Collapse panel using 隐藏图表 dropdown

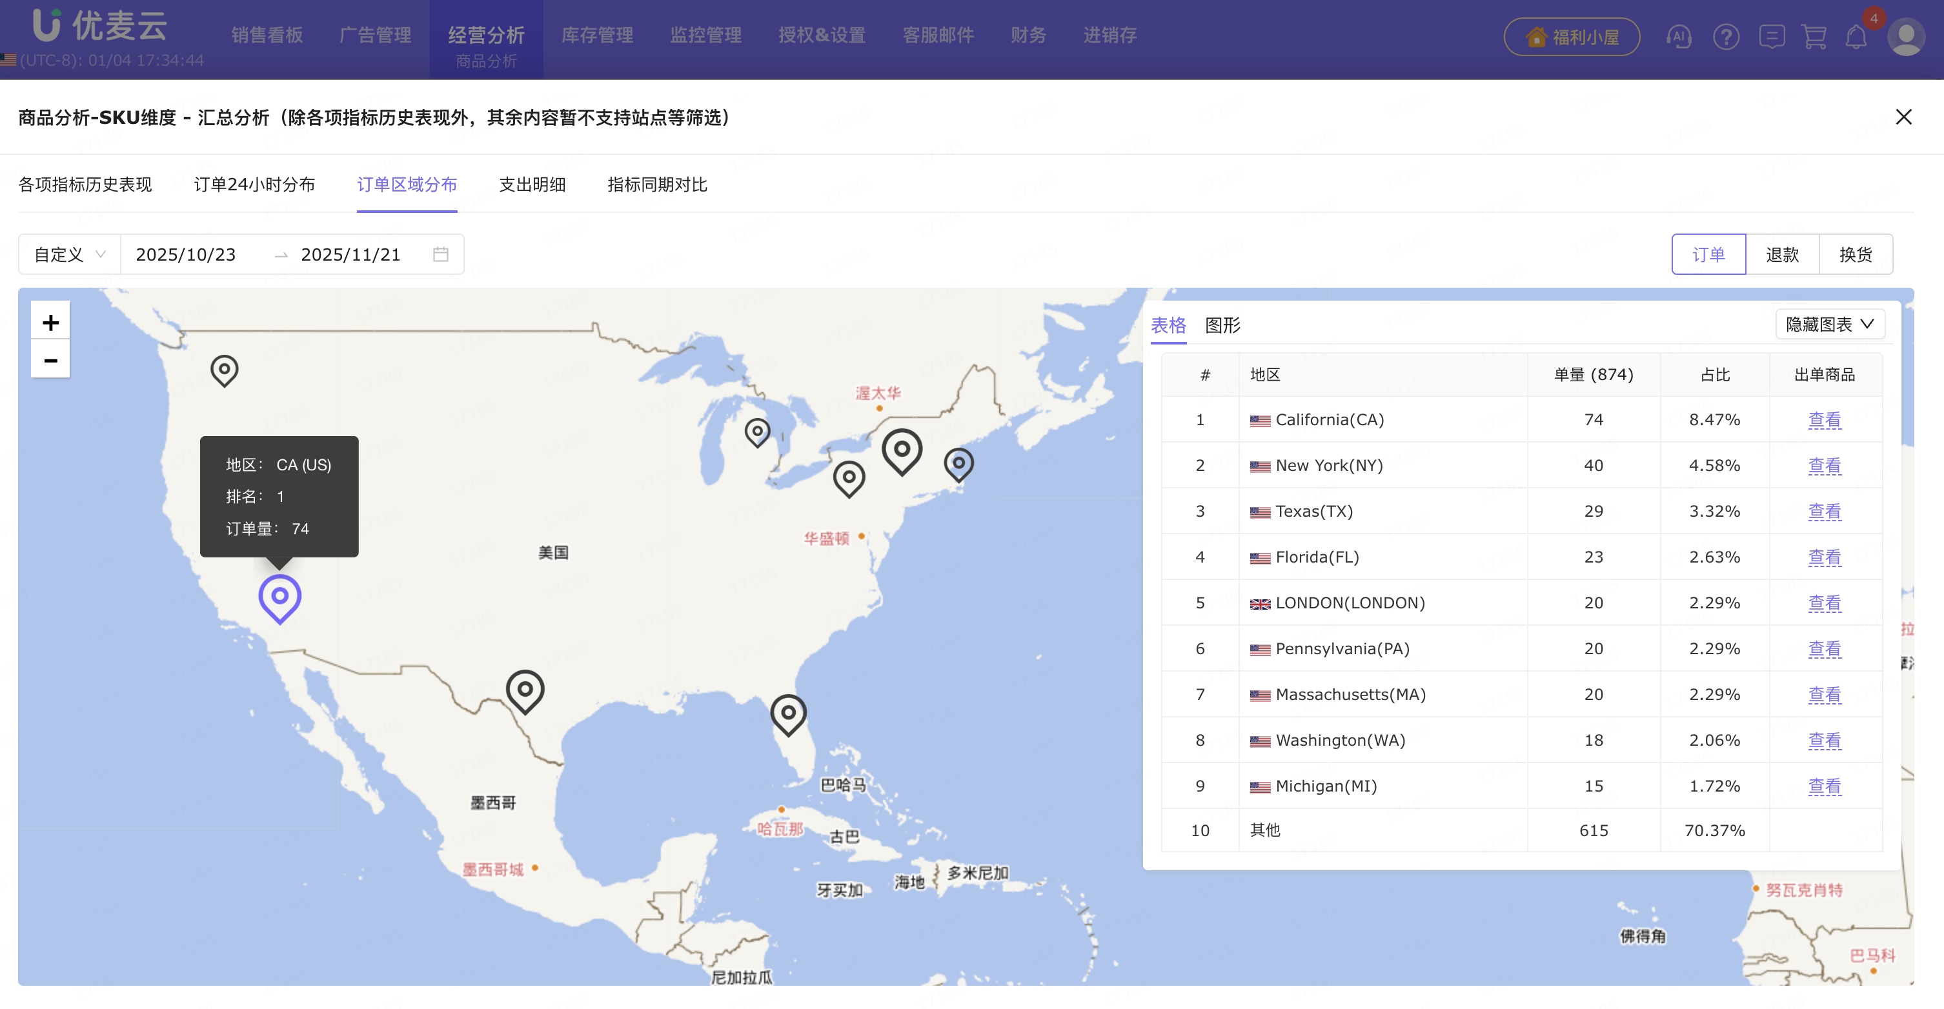1829,325
